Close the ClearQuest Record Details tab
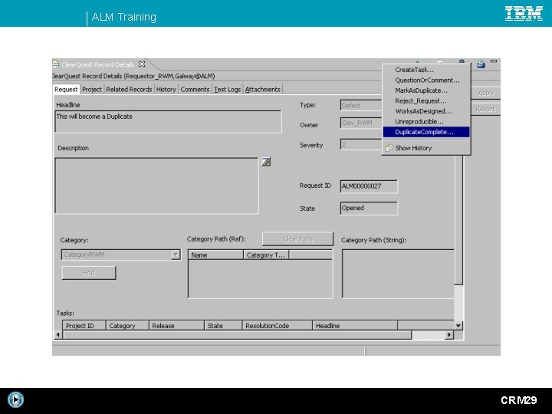The width and height of the screenshot is (552, 414). 142,64
